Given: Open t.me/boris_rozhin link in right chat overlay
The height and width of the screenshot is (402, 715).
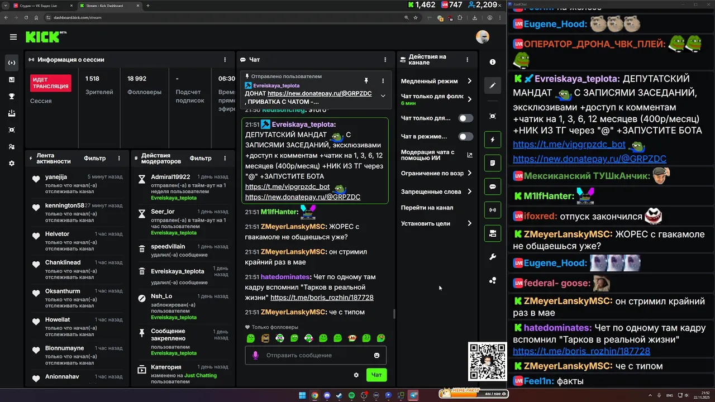Looking at the screenshot, I should [581, 351].
